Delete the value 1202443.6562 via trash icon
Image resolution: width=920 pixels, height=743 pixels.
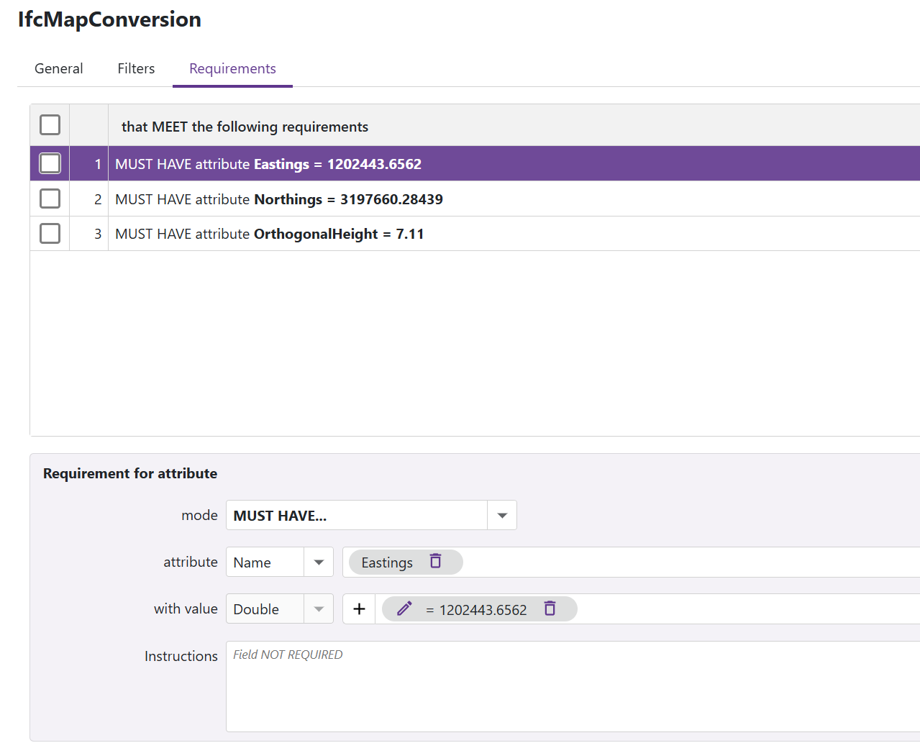click(550, 608)
